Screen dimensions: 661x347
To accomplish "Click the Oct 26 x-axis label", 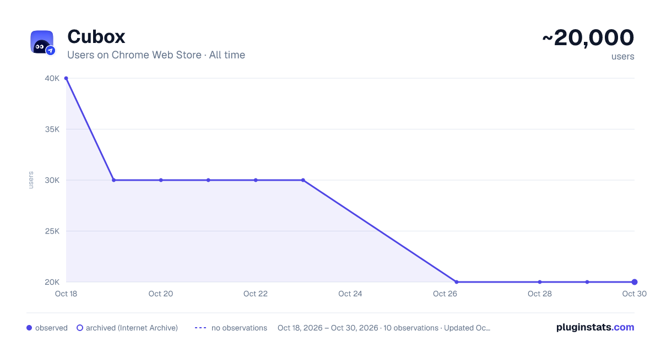I will 445,294.
